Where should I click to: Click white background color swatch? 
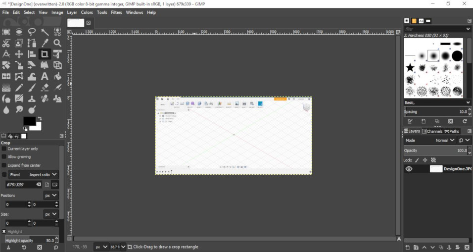[x=37, y=127]
